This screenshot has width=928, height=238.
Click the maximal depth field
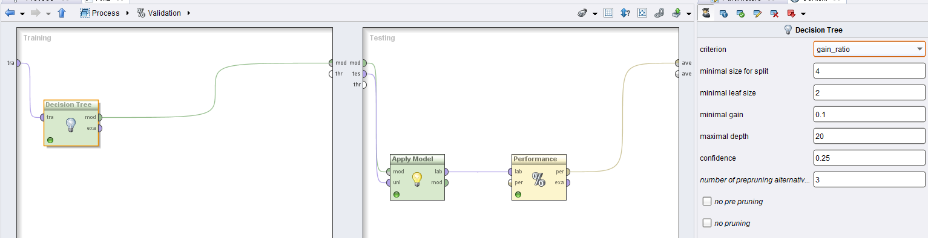[x=869, y=136]
